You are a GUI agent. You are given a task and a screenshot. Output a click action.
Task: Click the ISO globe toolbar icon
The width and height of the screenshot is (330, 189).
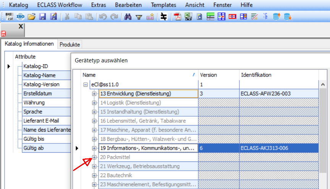point(21,16)
